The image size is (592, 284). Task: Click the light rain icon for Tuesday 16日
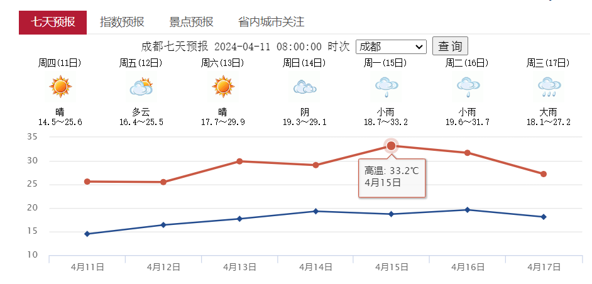click(x=468, y=87)
